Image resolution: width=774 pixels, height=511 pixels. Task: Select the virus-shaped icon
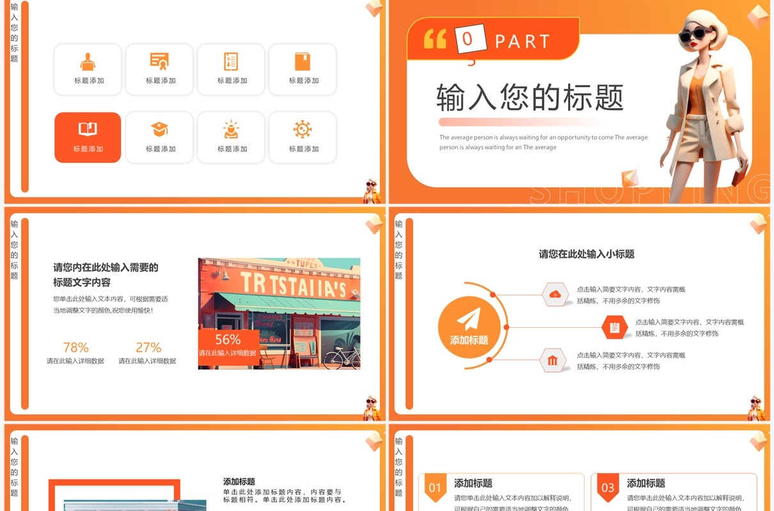pos(303,130)
